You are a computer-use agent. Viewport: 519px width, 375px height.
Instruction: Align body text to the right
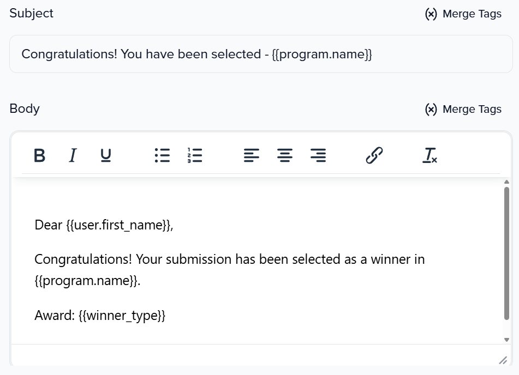(318, 156)
